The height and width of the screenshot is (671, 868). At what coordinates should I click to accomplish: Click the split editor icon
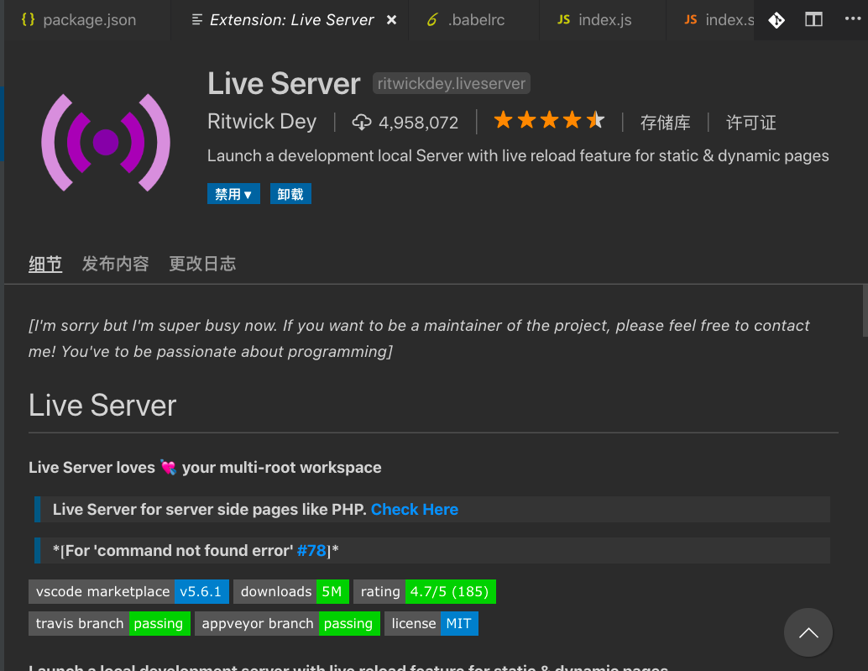coord(813,20)
